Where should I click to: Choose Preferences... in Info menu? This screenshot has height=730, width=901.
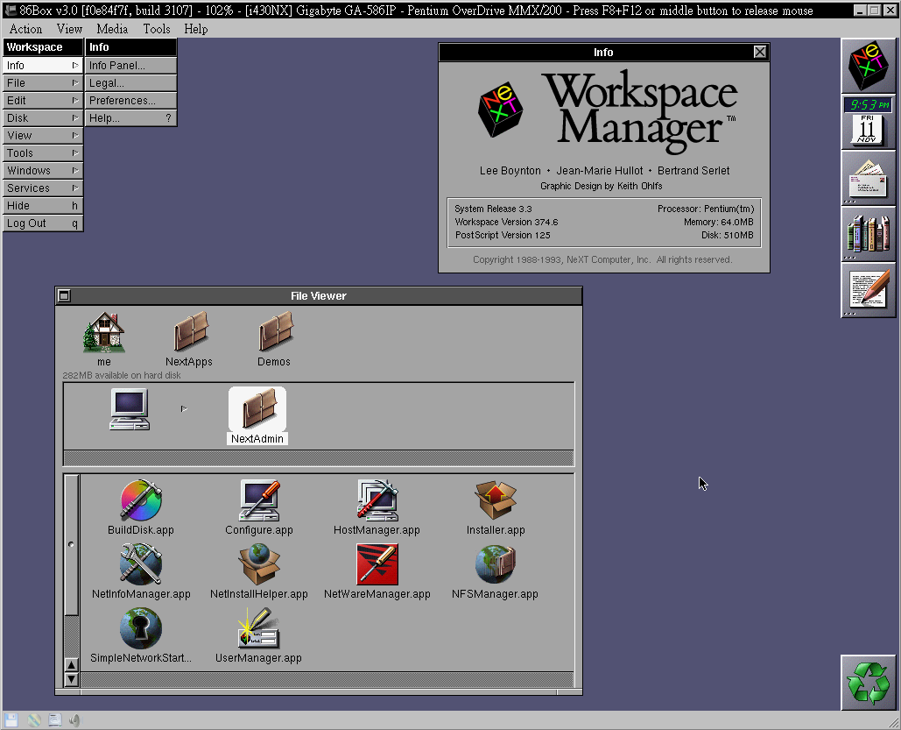[x=131, y=101]
